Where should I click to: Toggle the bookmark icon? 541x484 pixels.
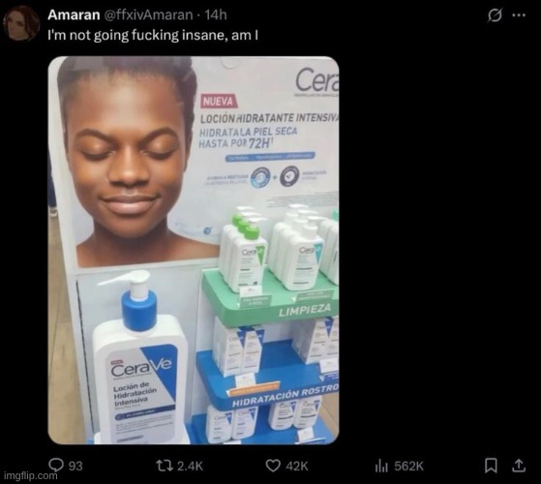[491, 466]
